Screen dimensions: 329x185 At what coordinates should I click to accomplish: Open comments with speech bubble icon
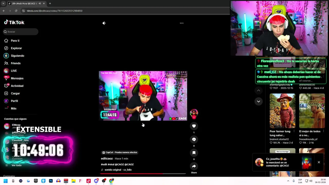[x=194, y=139]
